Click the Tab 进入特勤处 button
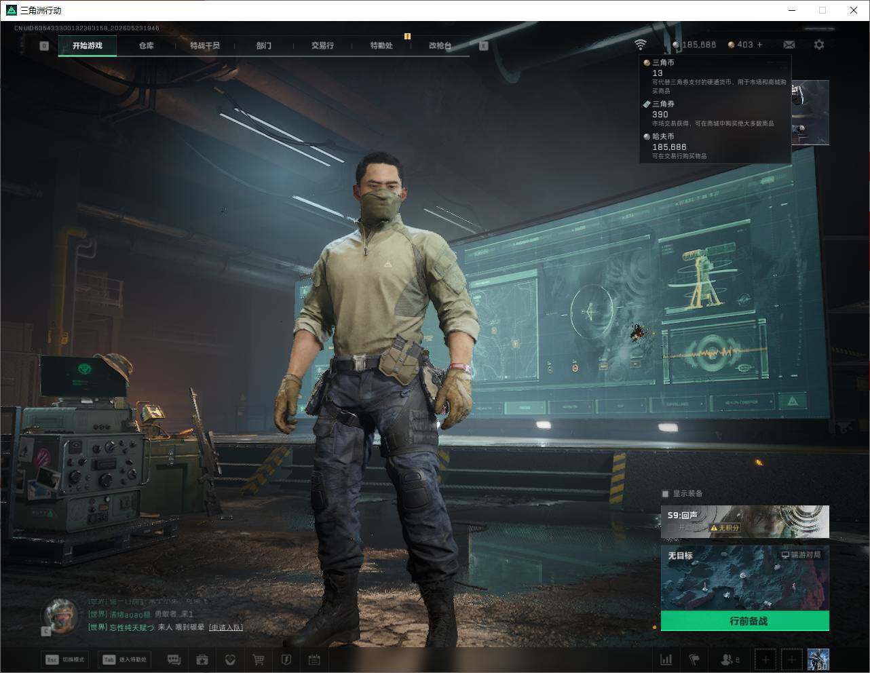870x673 pixels. pos(124,659)
